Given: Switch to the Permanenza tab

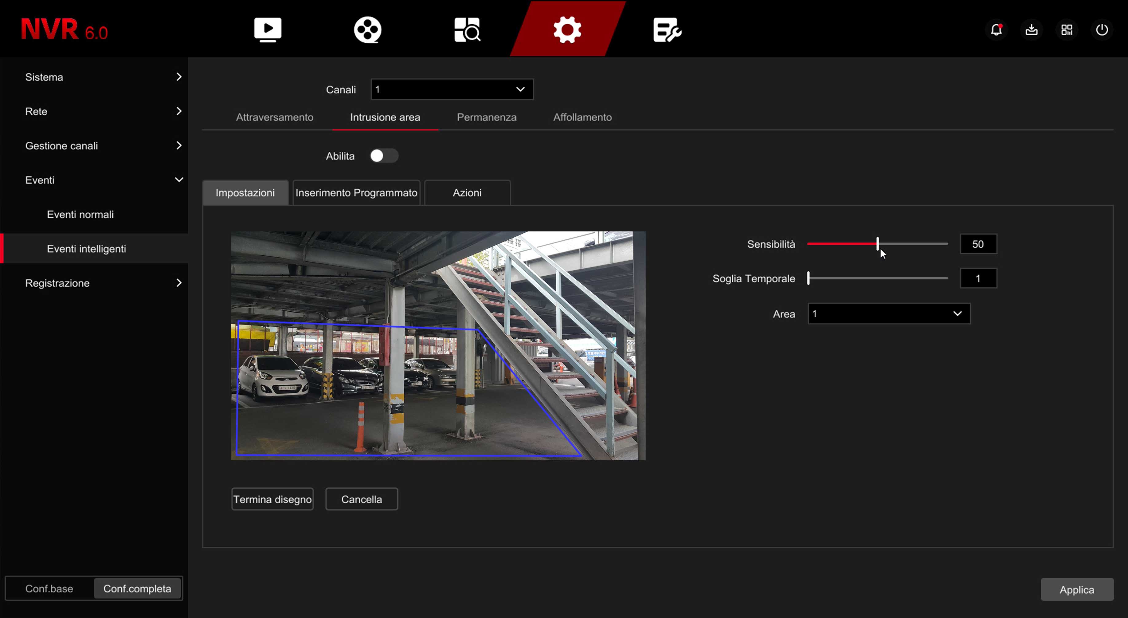Looking at the screenshot, I should pyautogui.click(x=487, y=117).
